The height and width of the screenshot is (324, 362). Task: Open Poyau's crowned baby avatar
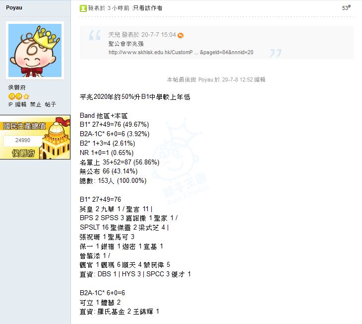tap(35, 51)
